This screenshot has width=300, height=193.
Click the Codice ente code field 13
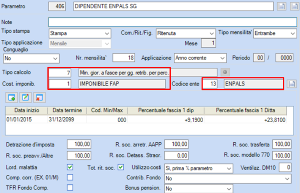(x=210, y=84)
